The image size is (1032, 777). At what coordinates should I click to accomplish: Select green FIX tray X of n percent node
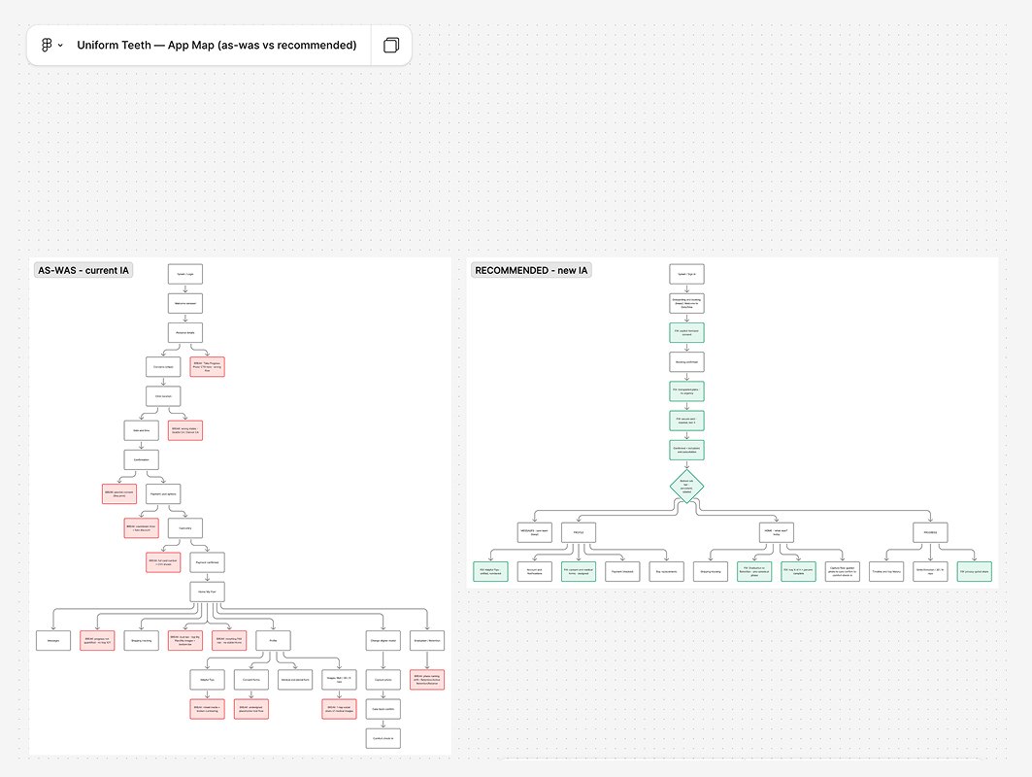(798, 571)
